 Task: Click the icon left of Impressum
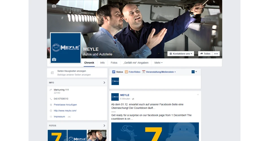51,117
